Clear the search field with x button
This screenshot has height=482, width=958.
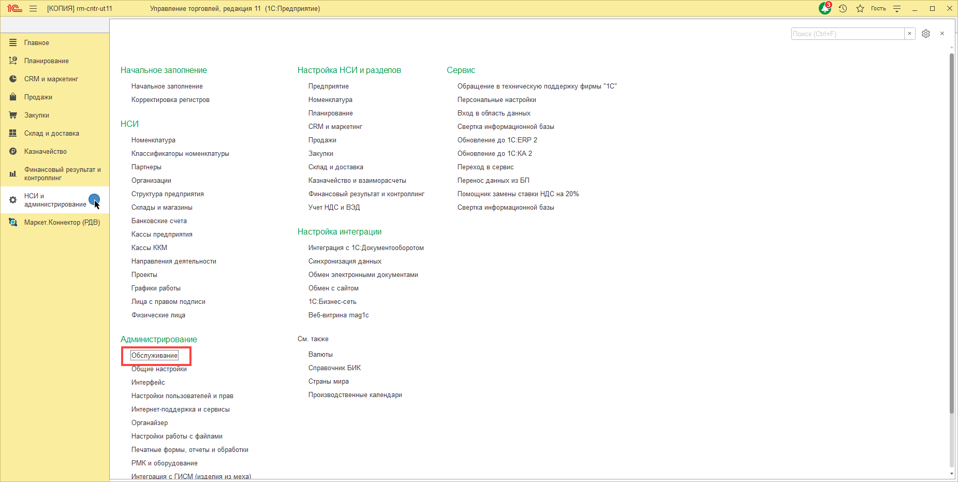coord(909,34)
